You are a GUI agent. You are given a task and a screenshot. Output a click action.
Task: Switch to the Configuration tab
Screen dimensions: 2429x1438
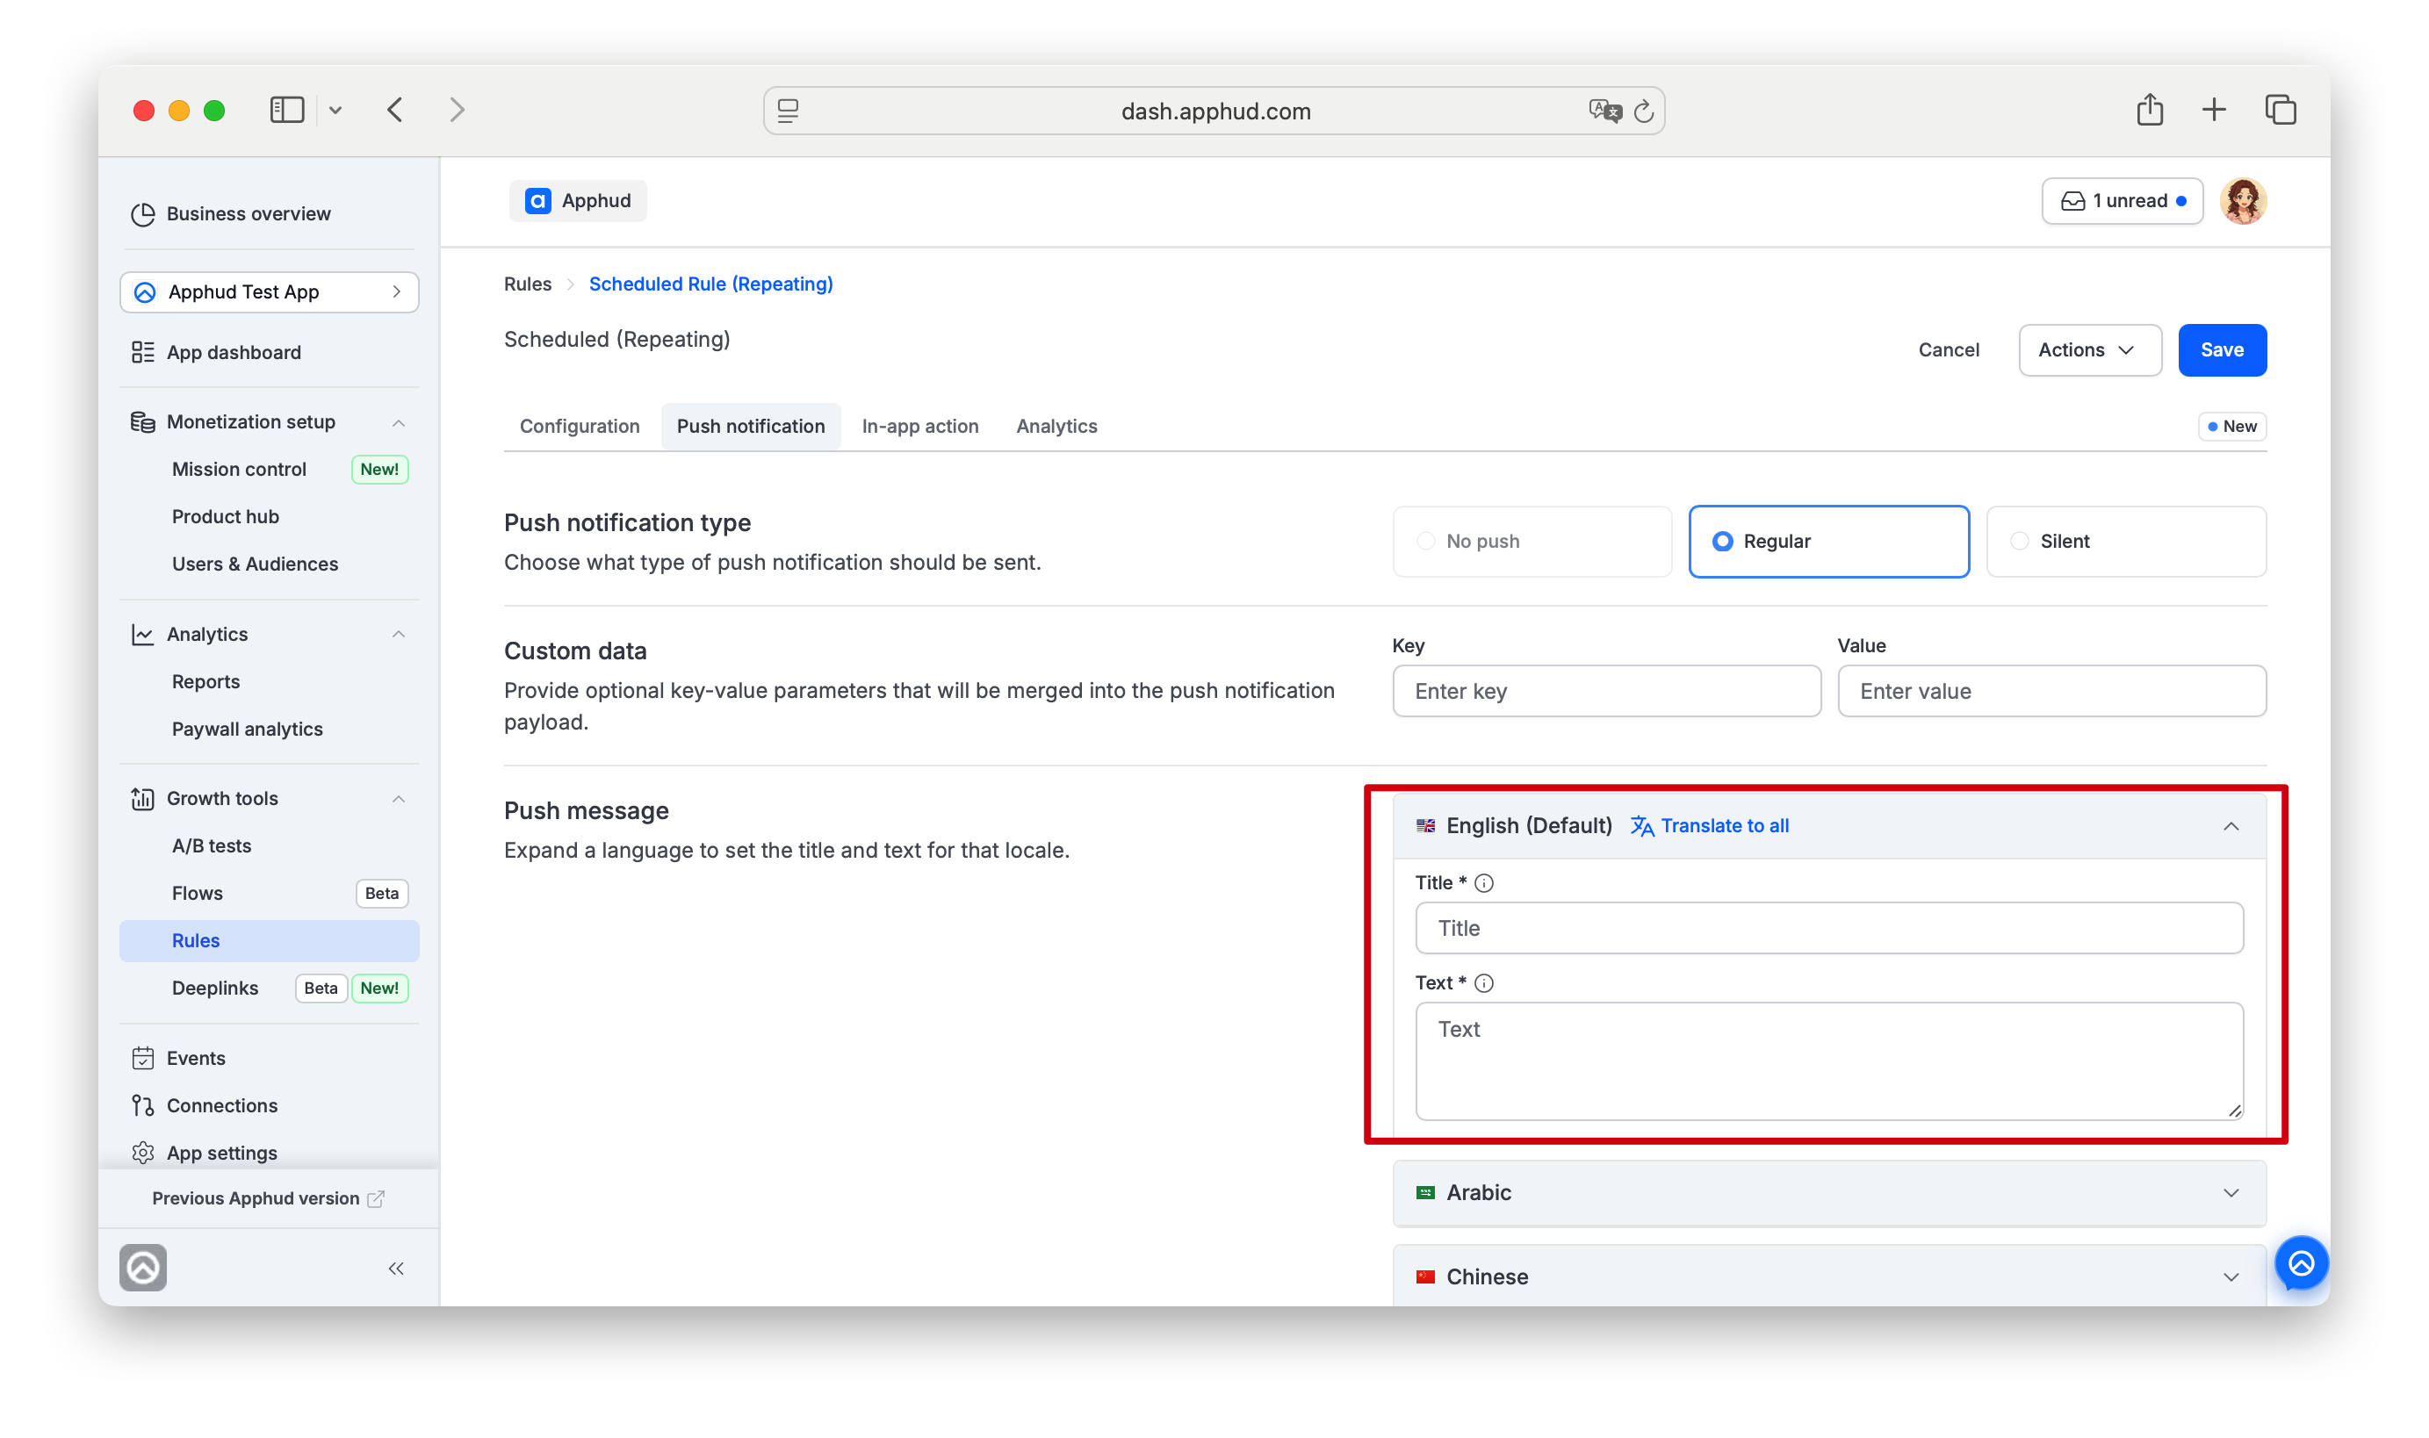pos(580,427)
